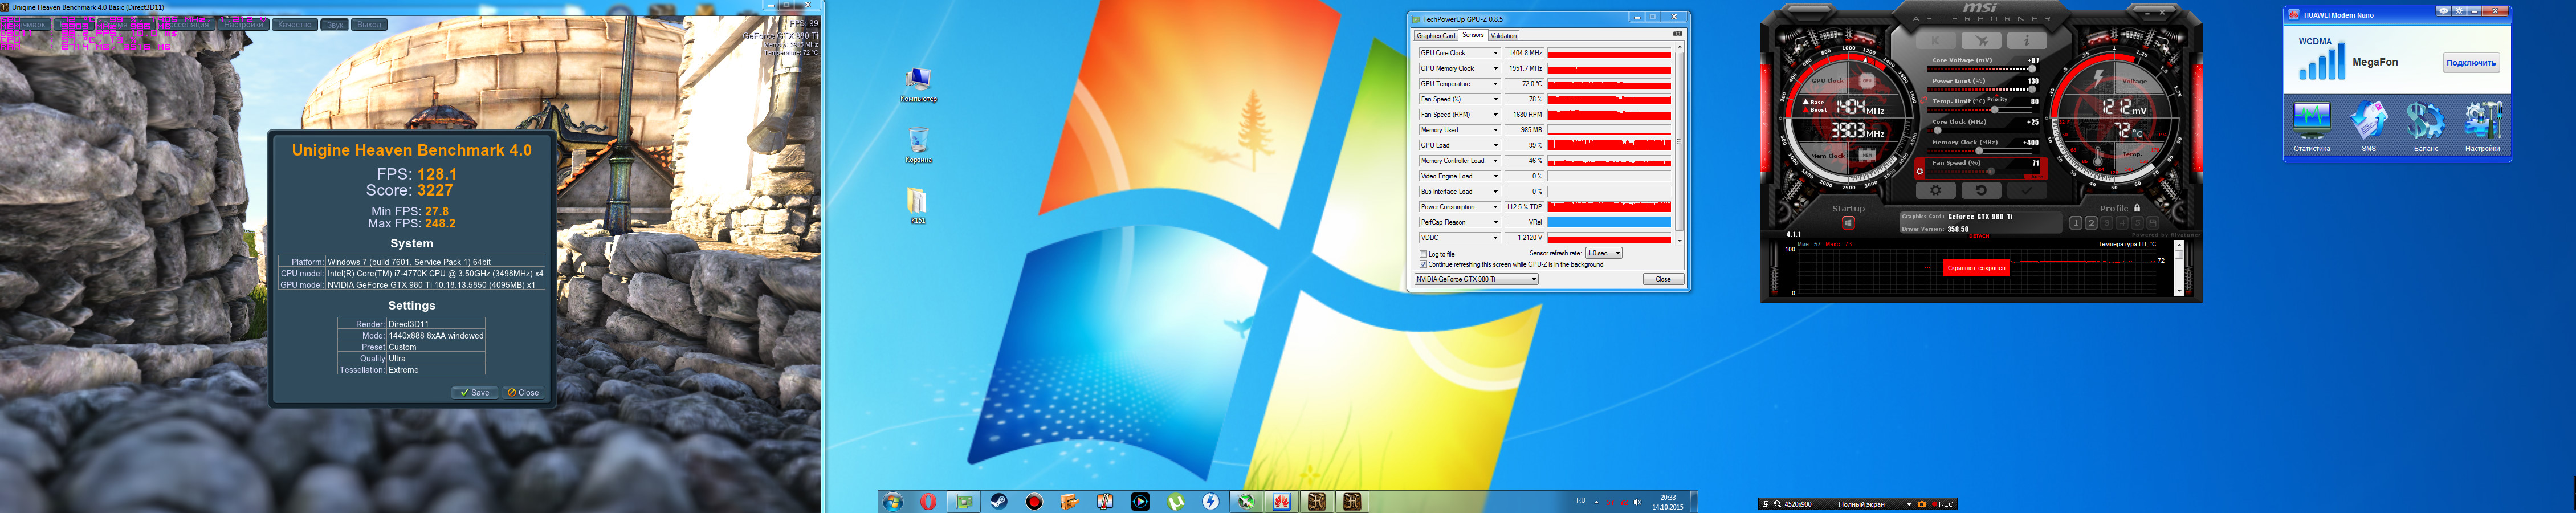The image size is (2576, 513).
Task: Click the Afterburner monitoring graph scrollbar
Action: (x=2179, y=267)
